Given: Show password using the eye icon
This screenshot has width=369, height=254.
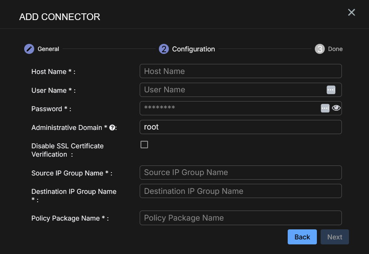Looking at the screenshot, I should (x=336, y=108).
